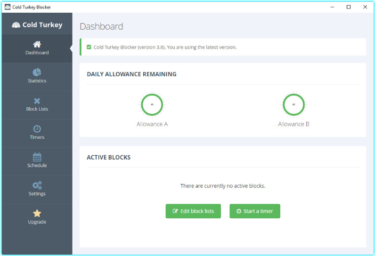Click the version 3.6 notification text
This screenshot has width=375, height=256.
point(165,47)
